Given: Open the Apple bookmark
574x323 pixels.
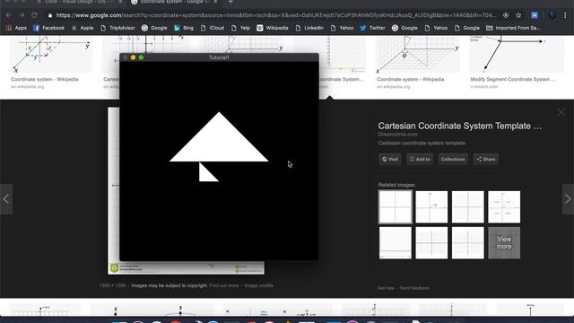Looking at the screenshot, I should [83, 28].
